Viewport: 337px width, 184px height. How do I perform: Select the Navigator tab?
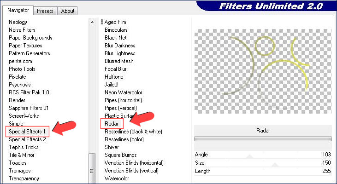(x=18, y=10)
